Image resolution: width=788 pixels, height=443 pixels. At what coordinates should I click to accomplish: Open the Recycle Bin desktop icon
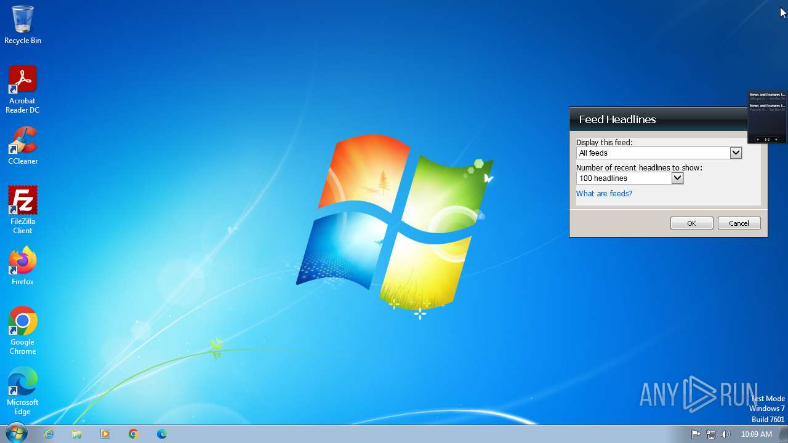click(23, 25)
